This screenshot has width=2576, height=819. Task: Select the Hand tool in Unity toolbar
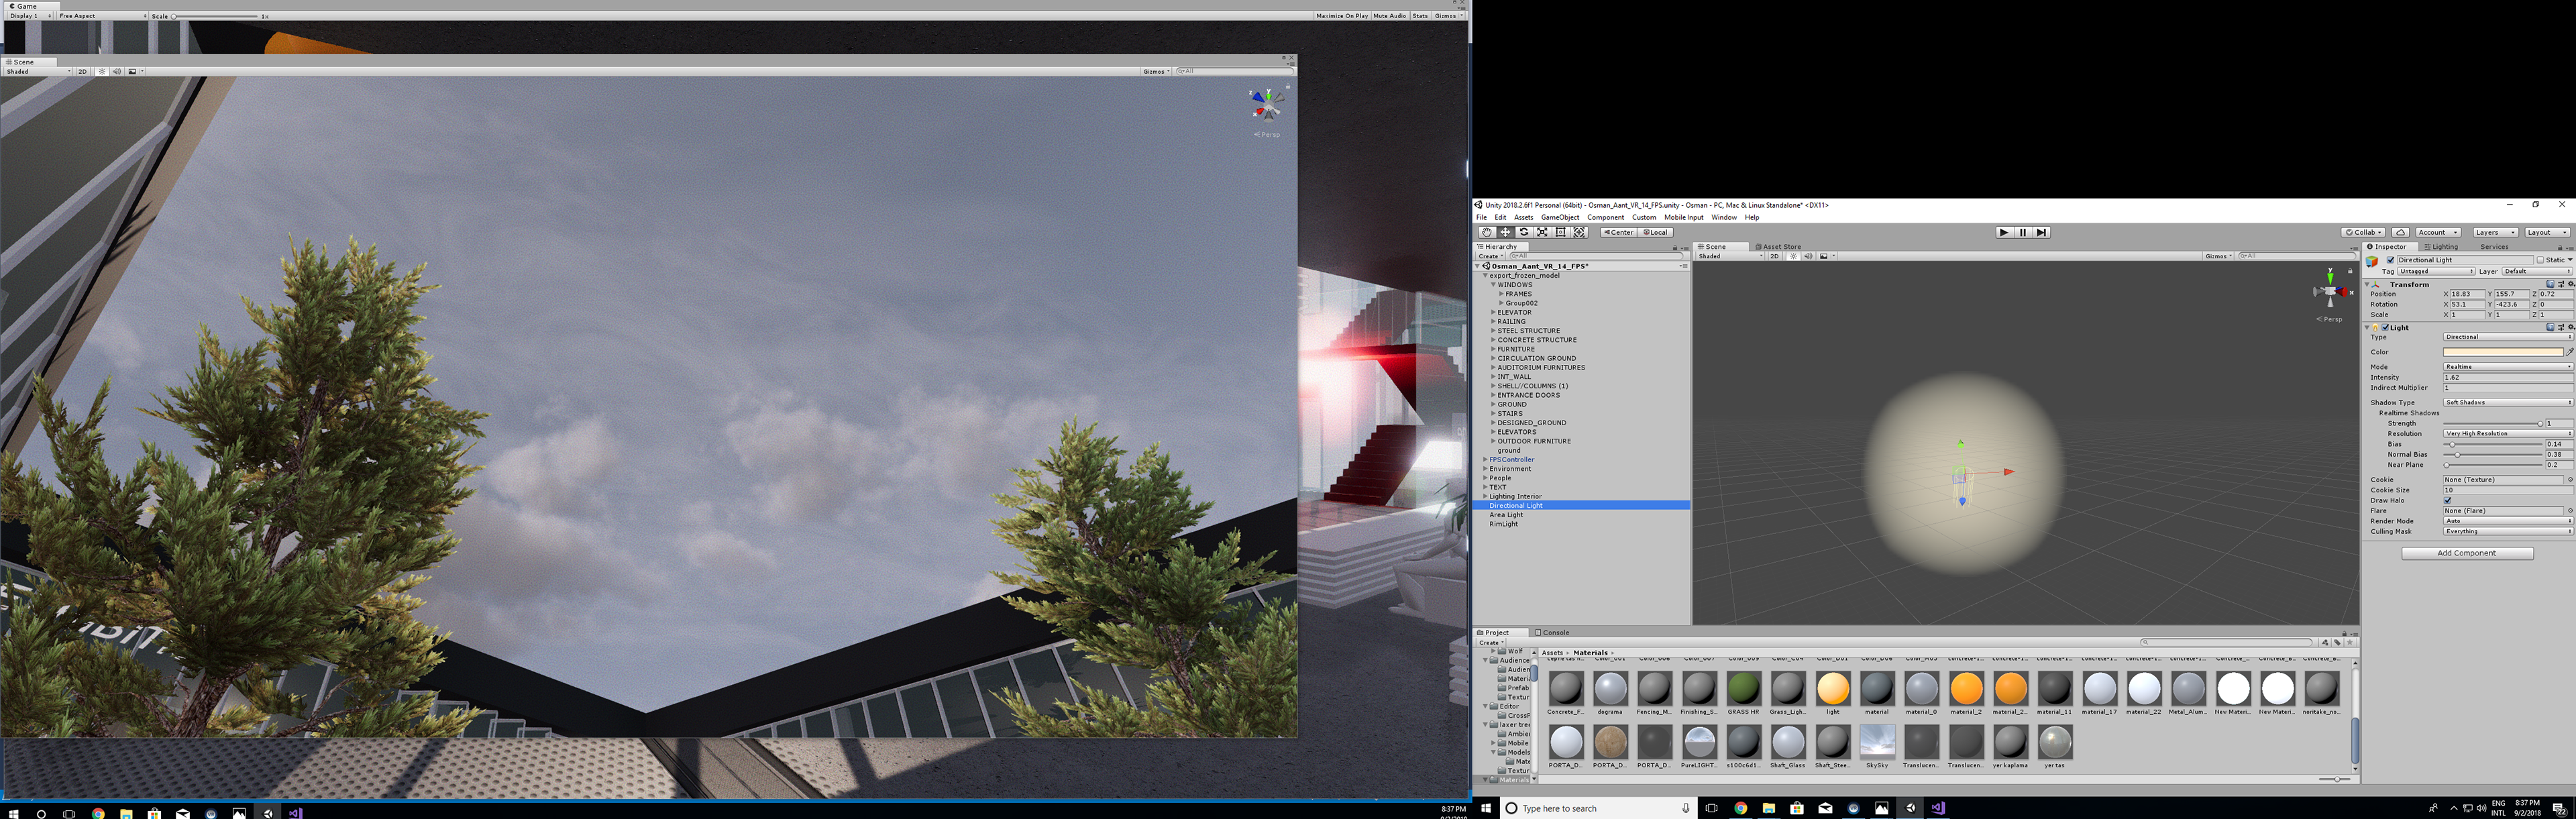[x=1486, y=232]
